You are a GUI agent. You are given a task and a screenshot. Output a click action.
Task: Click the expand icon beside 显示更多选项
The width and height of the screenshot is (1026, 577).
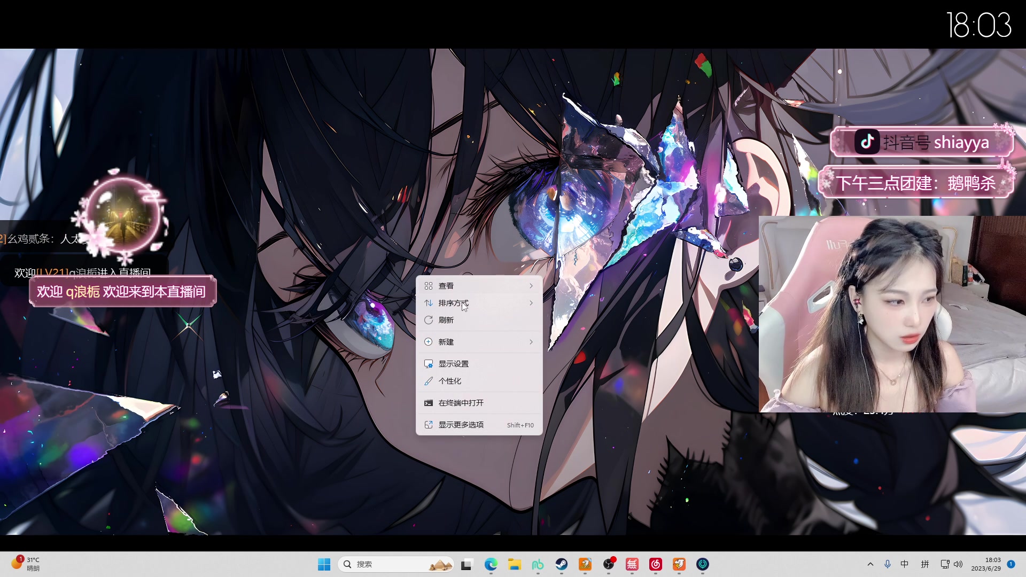(429, 425)
